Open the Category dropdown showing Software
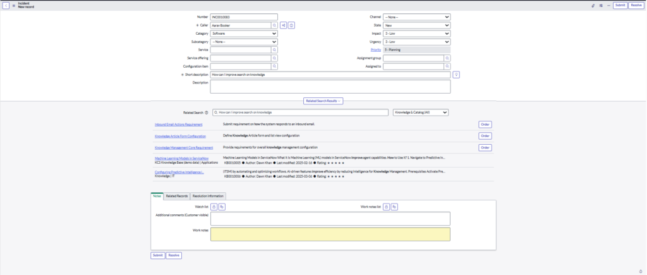647x275 pixels. (x=244, y=34)
